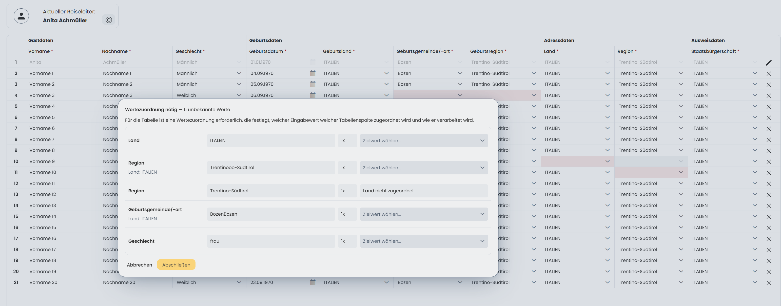Click the pencil edit icon in row 1
The width and height of the screenshot is (781, 306).
tap(769, 63)
